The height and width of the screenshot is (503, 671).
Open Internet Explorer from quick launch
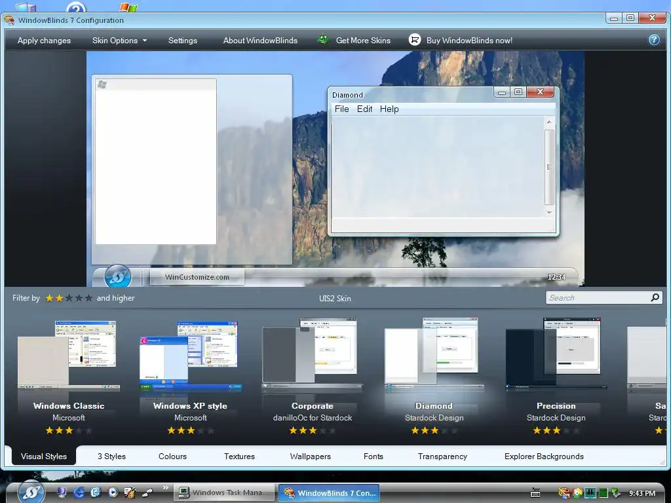tap(79, 493)
